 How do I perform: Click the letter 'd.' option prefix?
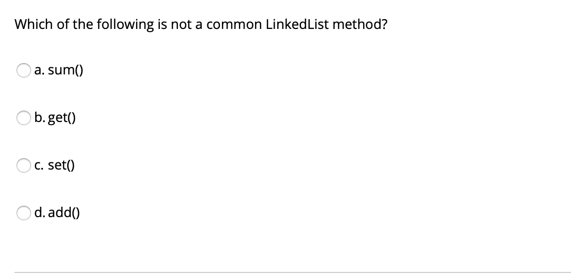(40, 212)
